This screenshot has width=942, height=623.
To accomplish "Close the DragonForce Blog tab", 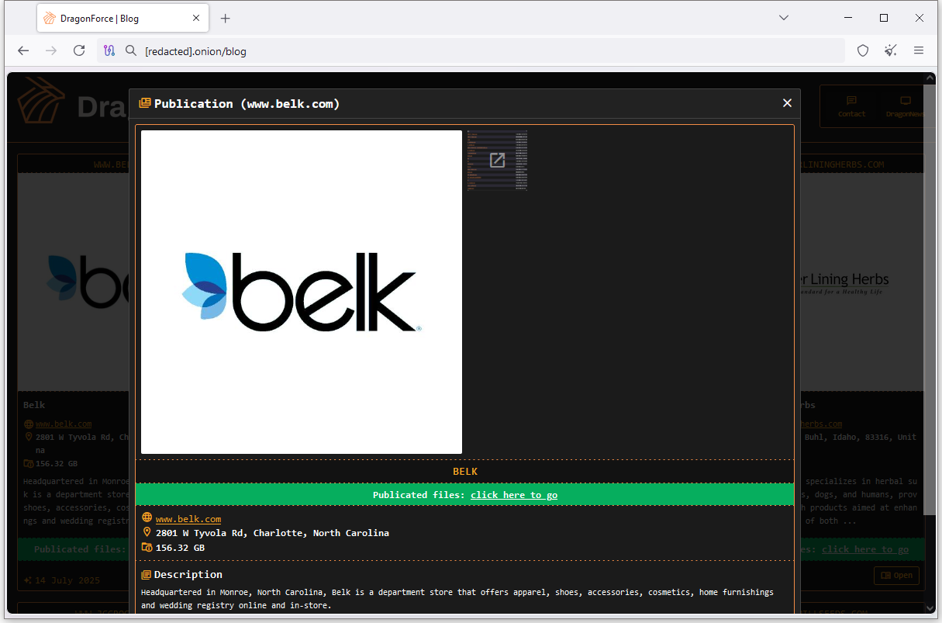I will [196, 18].
